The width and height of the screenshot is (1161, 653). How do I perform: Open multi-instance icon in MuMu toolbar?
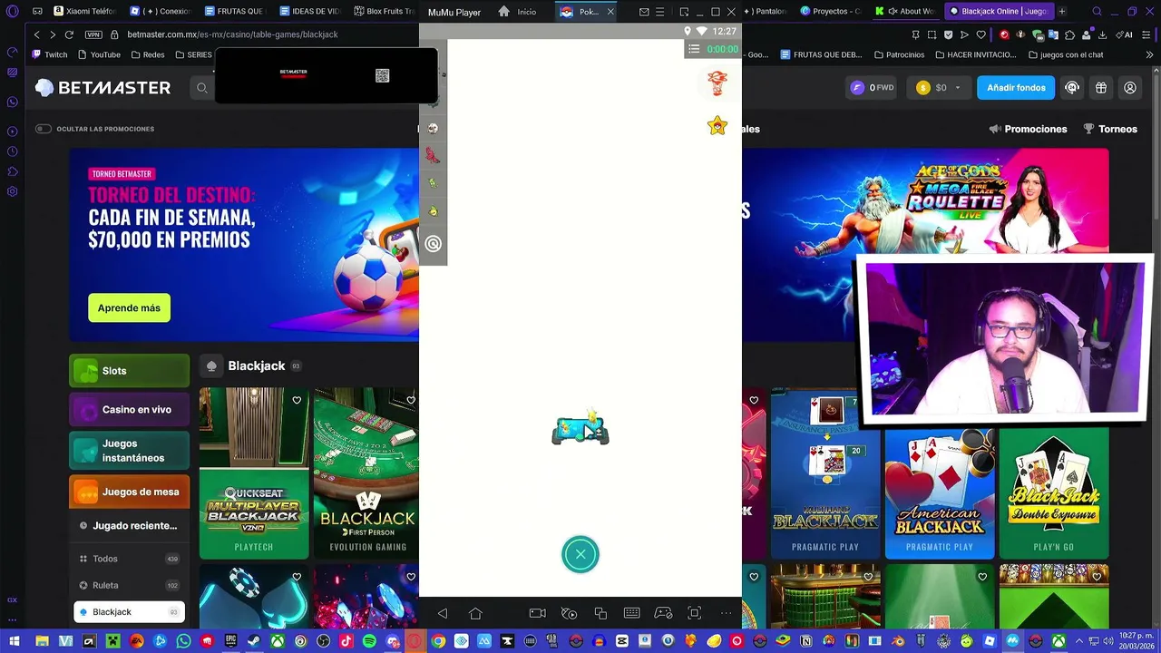pyautogui.click(x=600, y=614)
